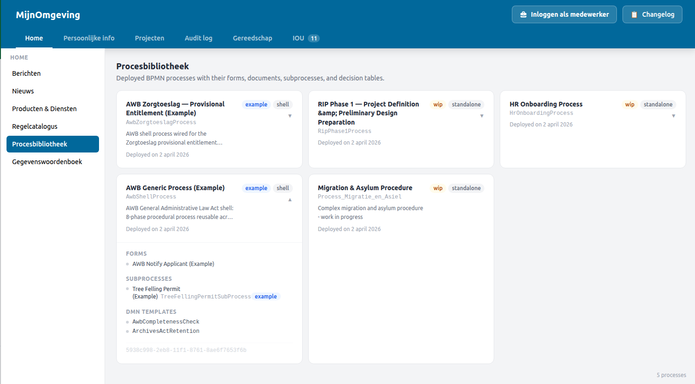Expand the AWB Zorgtoeslag process card

click(290, 115)
